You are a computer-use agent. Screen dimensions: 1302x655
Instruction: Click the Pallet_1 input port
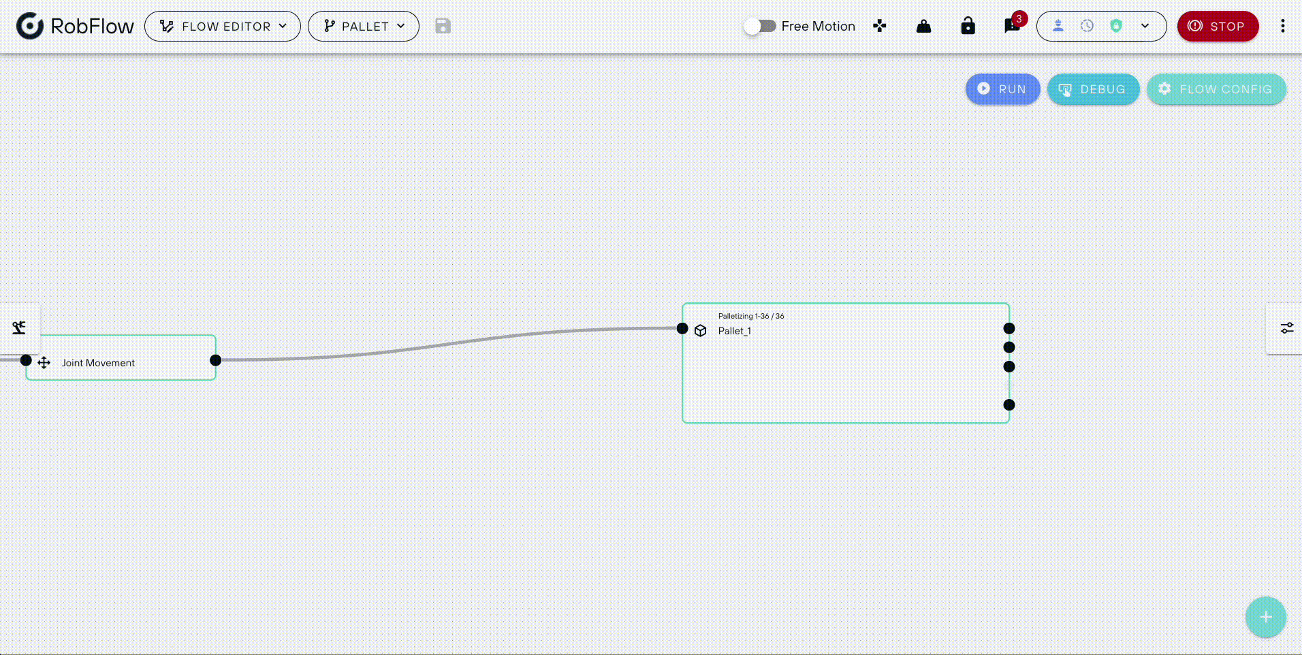[682, 328]
